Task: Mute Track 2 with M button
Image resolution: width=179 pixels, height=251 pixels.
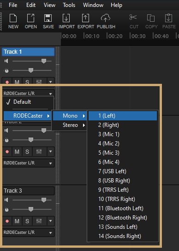Action: click(x=17, y=151)
